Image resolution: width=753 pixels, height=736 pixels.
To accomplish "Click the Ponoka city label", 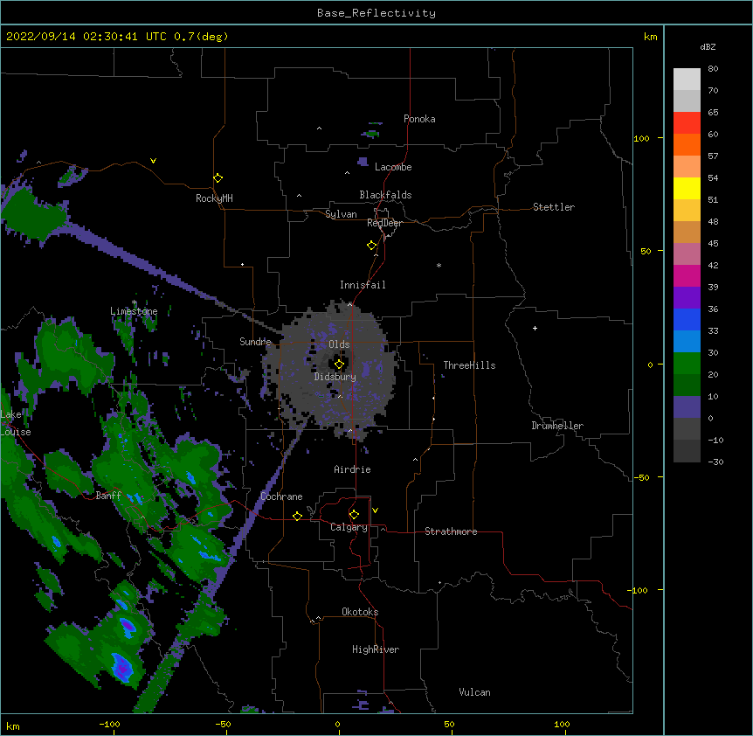I will (419, 119).
